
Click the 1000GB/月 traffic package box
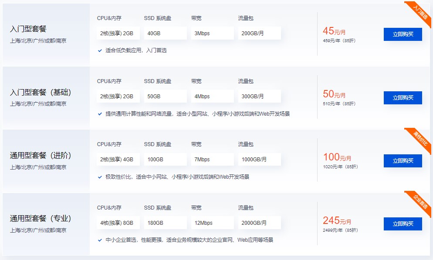tap(259, 160)
